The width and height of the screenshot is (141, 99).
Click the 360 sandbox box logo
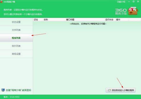(x=133, y=11)
